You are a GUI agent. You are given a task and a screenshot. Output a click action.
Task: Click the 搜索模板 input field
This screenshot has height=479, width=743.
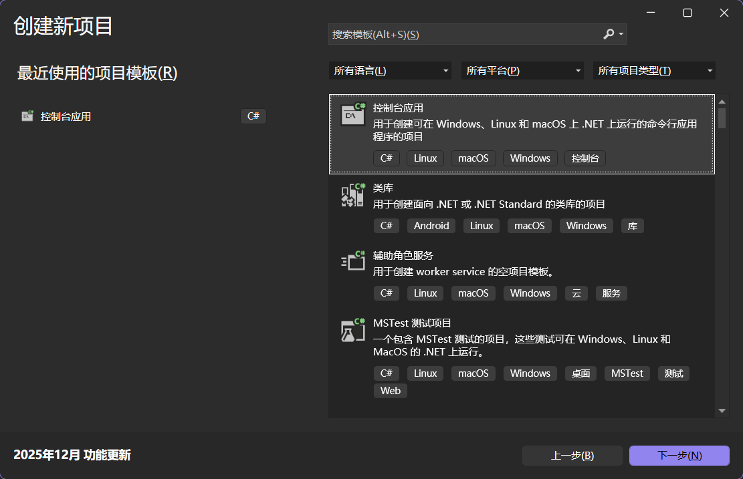pyautogui.click(x=461, y=34)
